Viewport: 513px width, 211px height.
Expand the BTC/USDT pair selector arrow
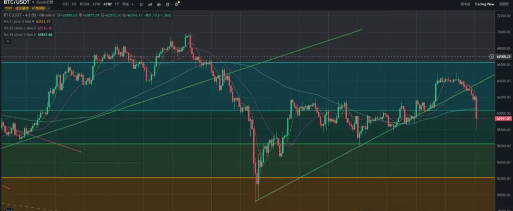pos(33,2)
